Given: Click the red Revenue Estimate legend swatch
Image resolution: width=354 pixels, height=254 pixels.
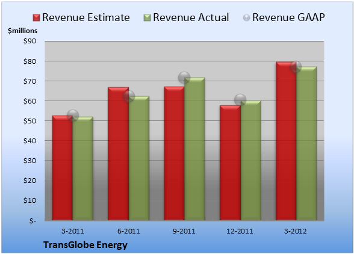Looking at the screenshot, I should click(36, 17).
